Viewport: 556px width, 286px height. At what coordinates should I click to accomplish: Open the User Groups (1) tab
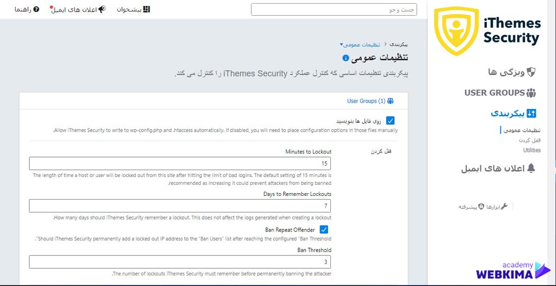click(x=370, y=101)
